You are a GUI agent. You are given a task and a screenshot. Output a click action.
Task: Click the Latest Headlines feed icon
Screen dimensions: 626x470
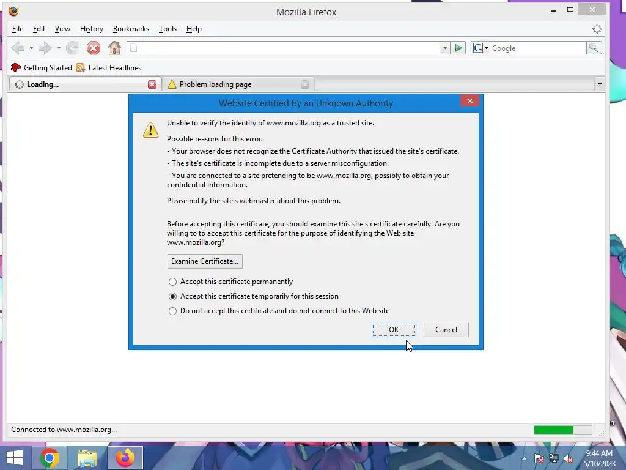point(81,67)
